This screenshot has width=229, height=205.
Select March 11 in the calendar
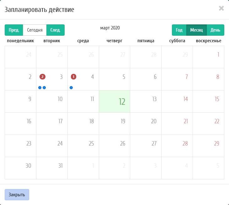[x=83, y=101]
